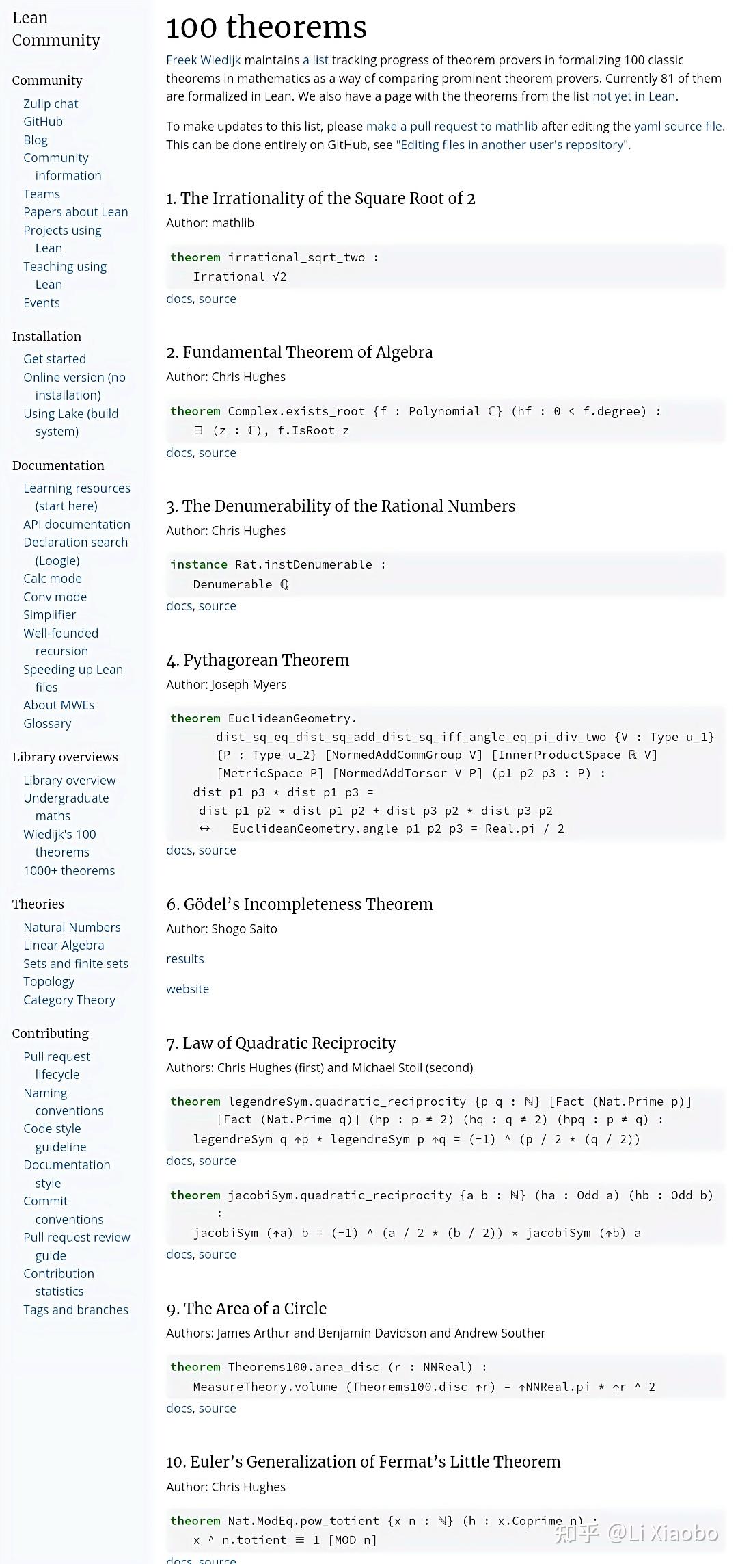The width and height of the screenshot is (738, 1564).
Task: Select 1000+ theorems in Library overviews
Action: point(69,870)
